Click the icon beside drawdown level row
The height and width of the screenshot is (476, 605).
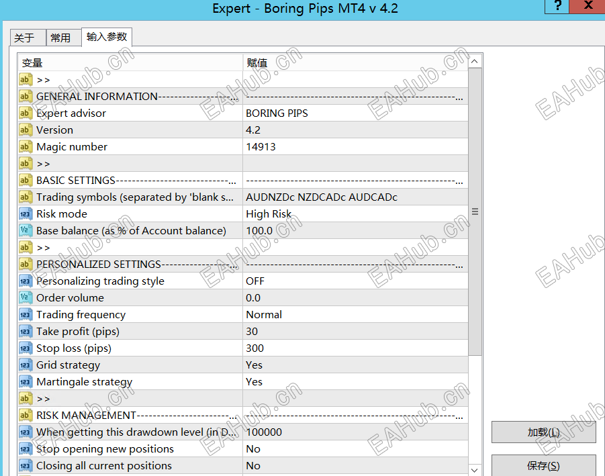(26, 432)
